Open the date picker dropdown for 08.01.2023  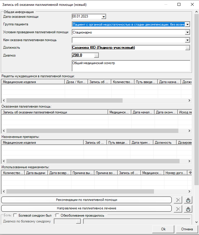coord(103,17)
